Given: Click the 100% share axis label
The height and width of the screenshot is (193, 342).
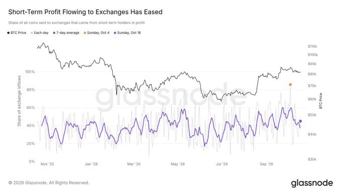Looking at the screenshot, I should (x=30, y=72).
